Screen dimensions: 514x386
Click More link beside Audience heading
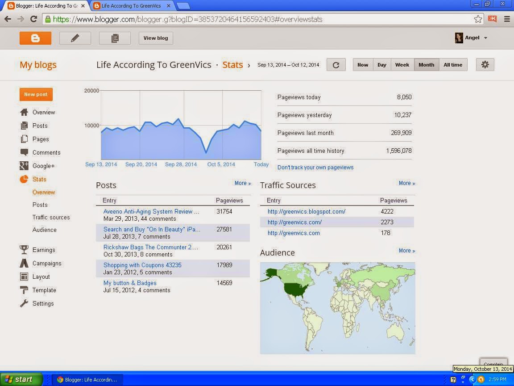point(407,251)
